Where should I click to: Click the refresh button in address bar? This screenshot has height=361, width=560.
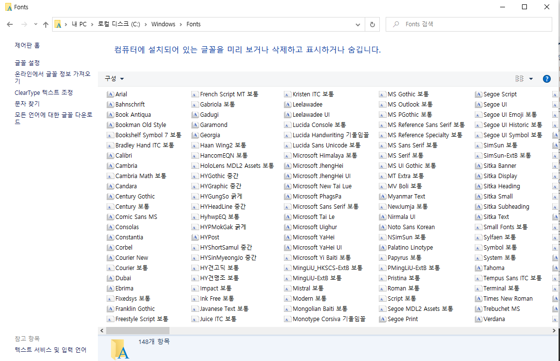373,24
